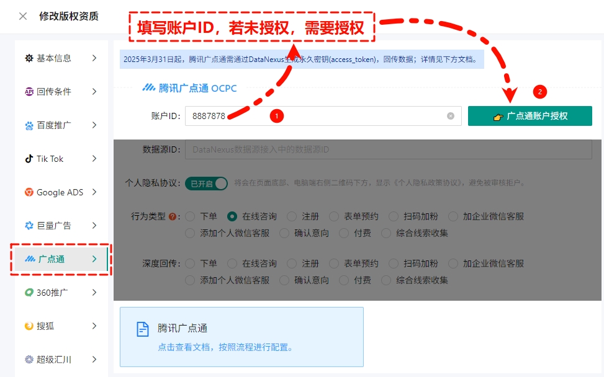Image resolution: width=604 pixels, height=377 pixels.
Task: Click the 巨量广告 logo icon
Action: [29, 226]
